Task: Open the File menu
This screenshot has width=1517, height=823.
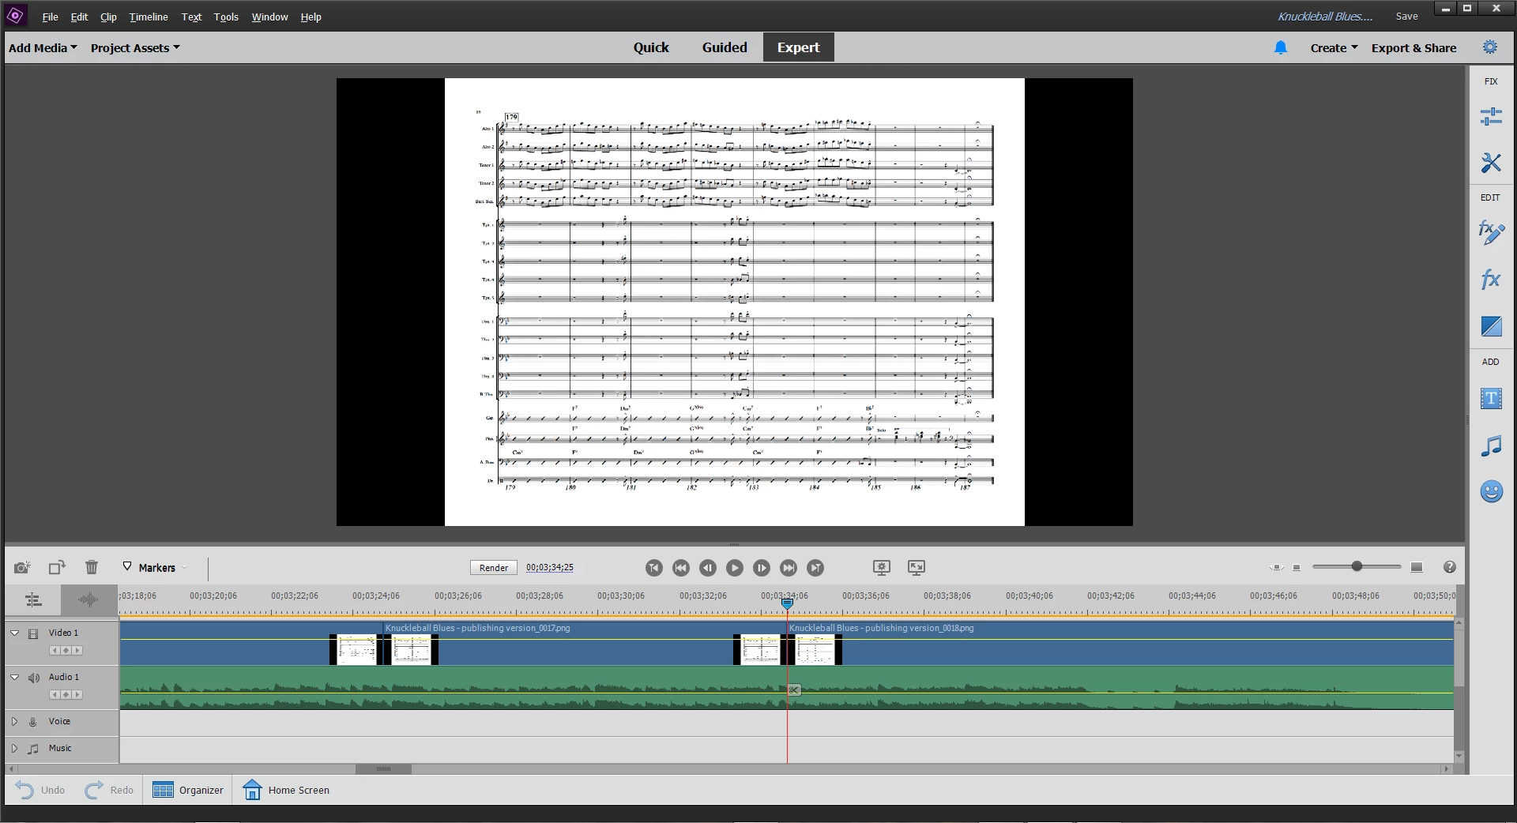Action: click(x=50, y=17)
